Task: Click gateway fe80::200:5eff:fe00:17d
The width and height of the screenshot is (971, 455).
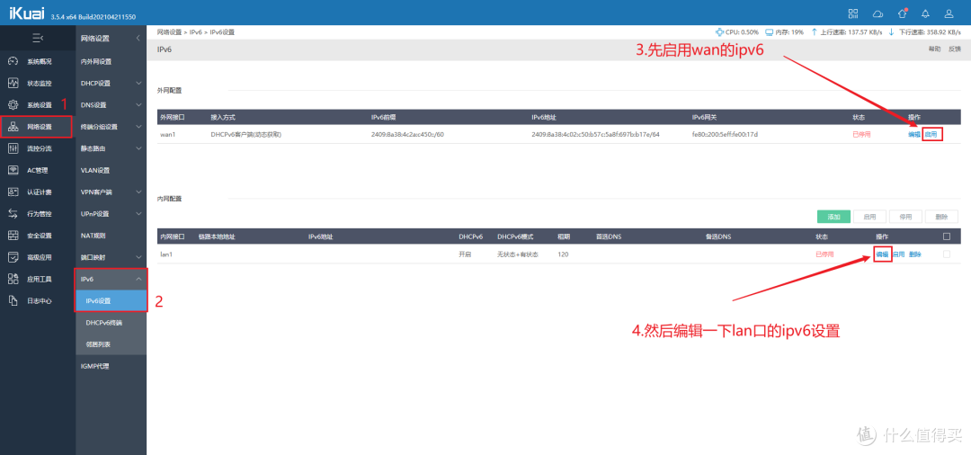Action: [726, 134]
